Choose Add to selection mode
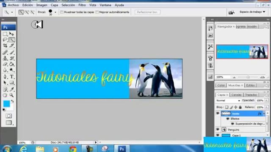 [27, 12]
